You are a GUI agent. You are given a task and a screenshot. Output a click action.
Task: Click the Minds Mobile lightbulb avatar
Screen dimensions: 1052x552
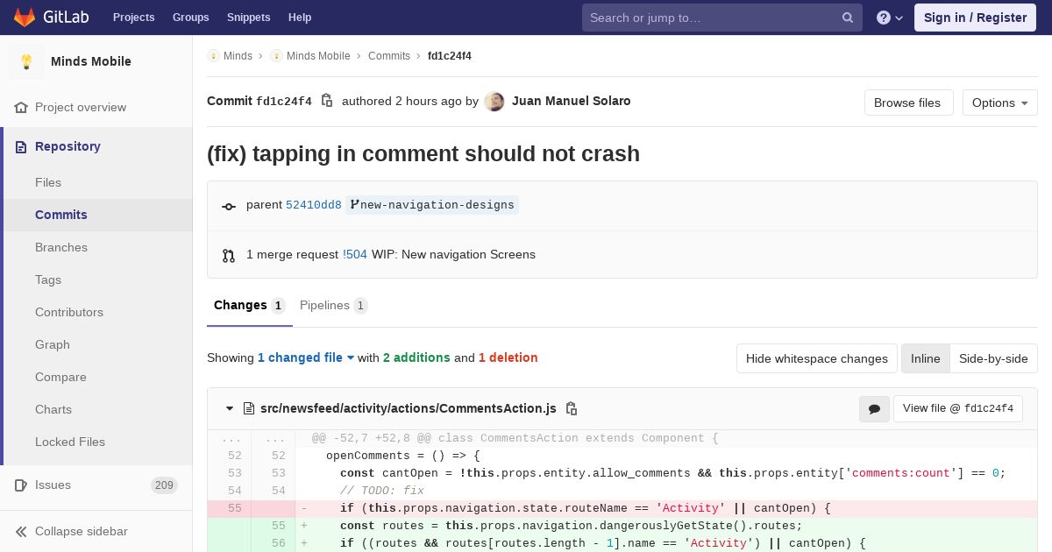pyautogui.click(x=26, y=61)
